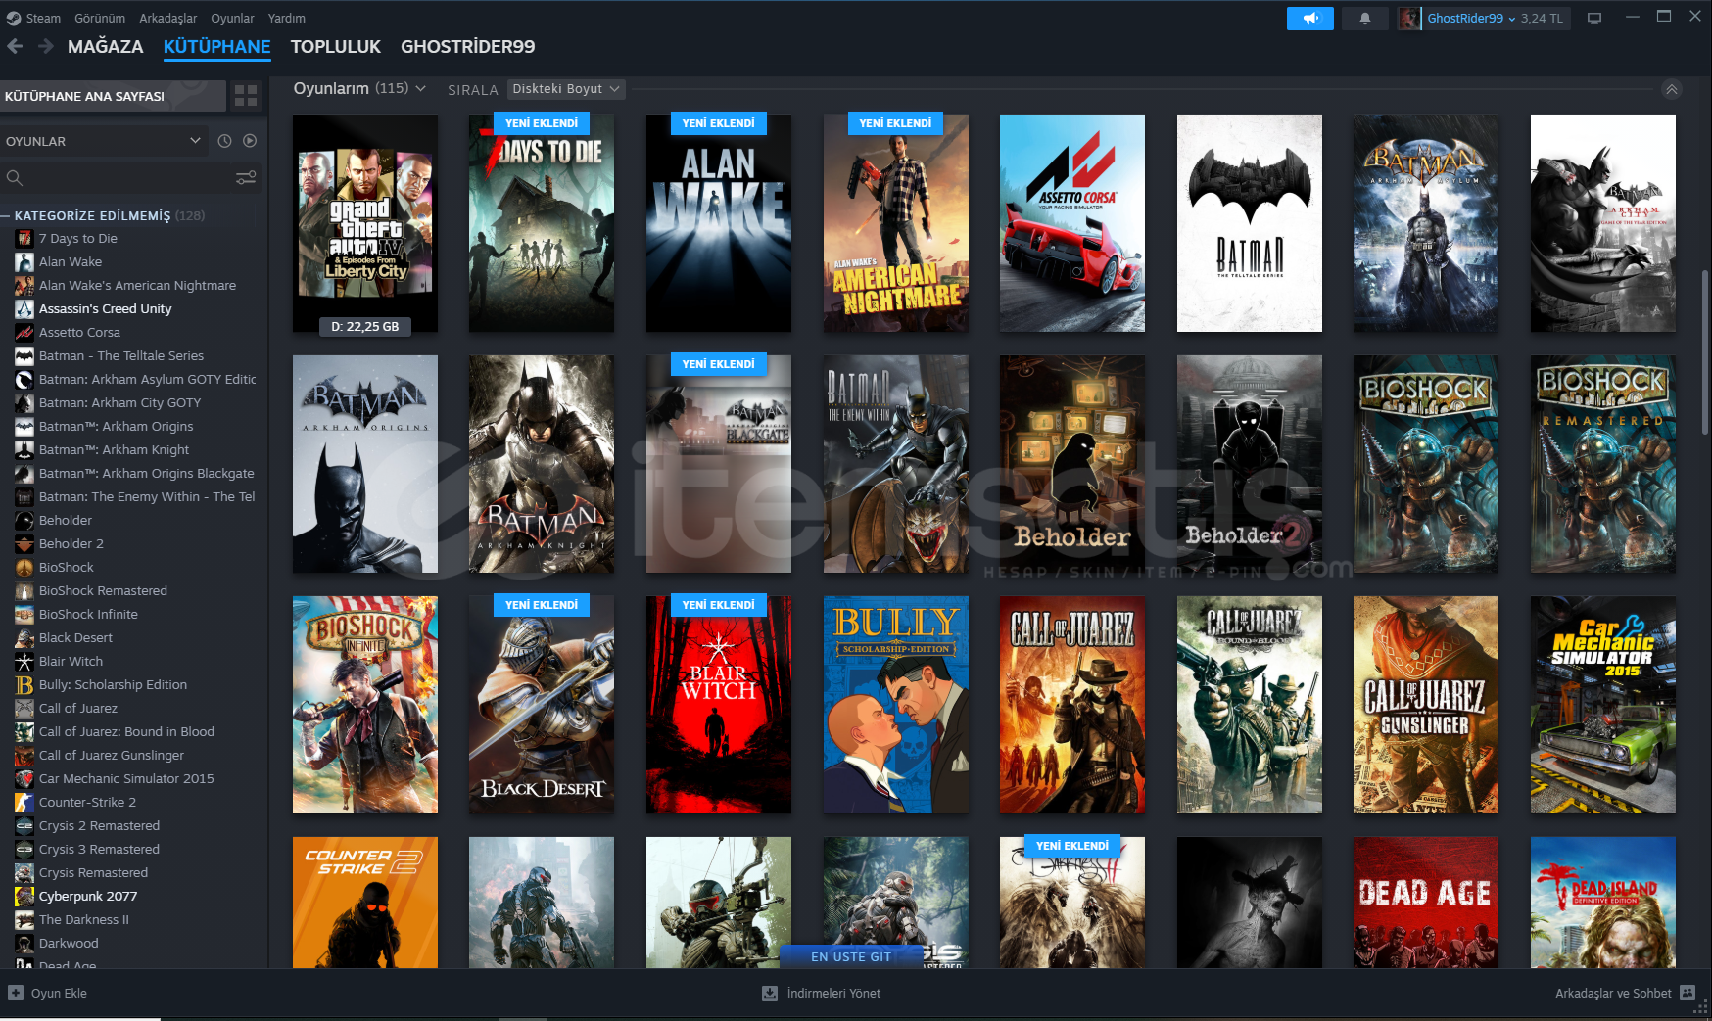Open the Steam menu

pyautogui.click(x=43, y=18)
